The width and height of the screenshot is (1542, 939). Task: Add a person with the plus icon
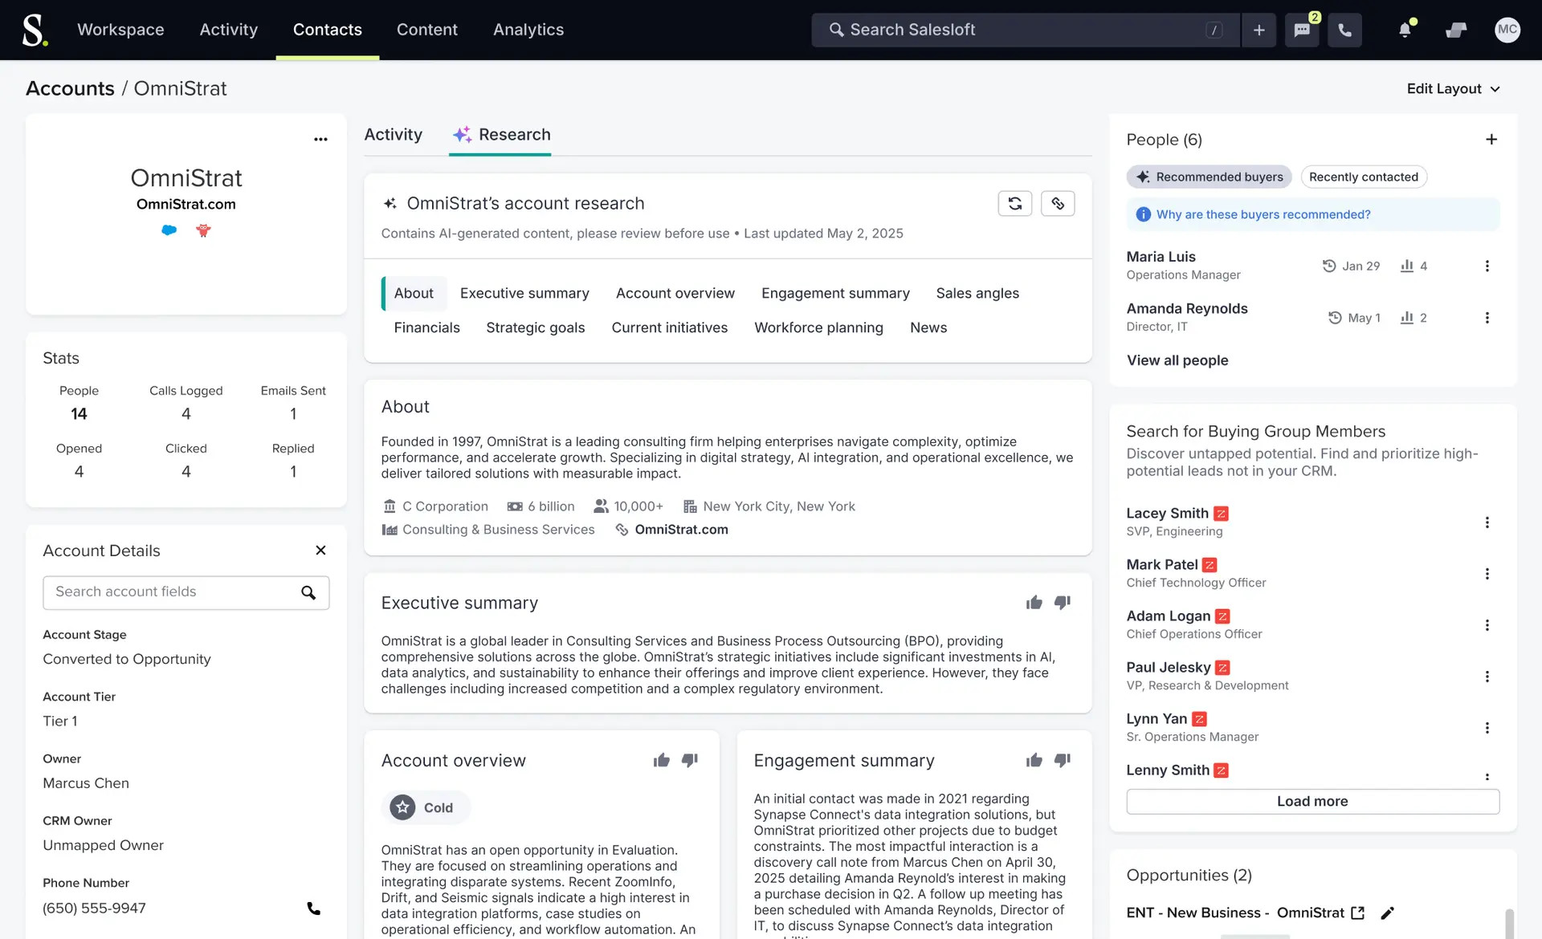1491,140
